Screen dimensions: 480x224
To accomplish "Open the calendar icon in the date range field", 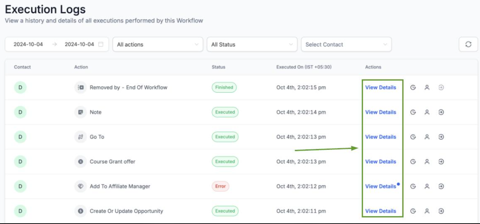I will tap(101, 45).
